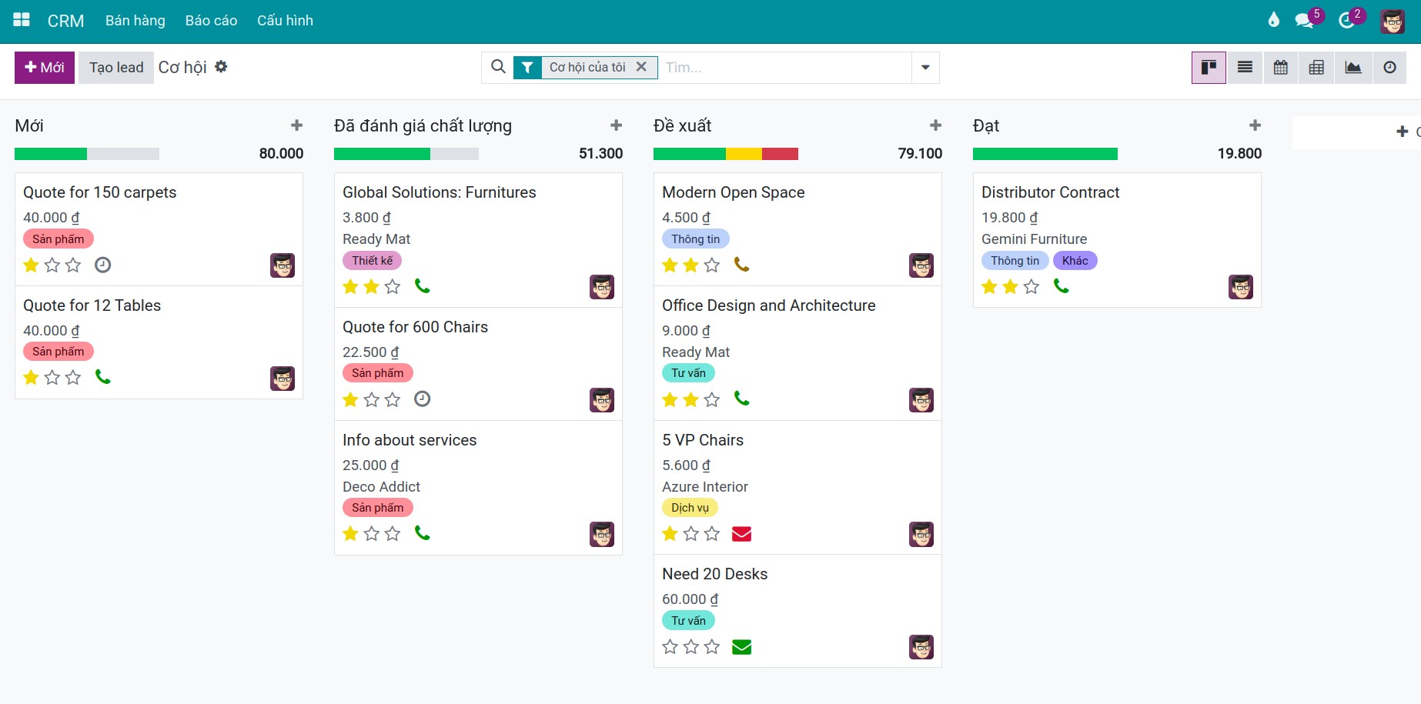
Task: Click salesperson avatar on Global Solutions: Furnitures
Action: 602,287
